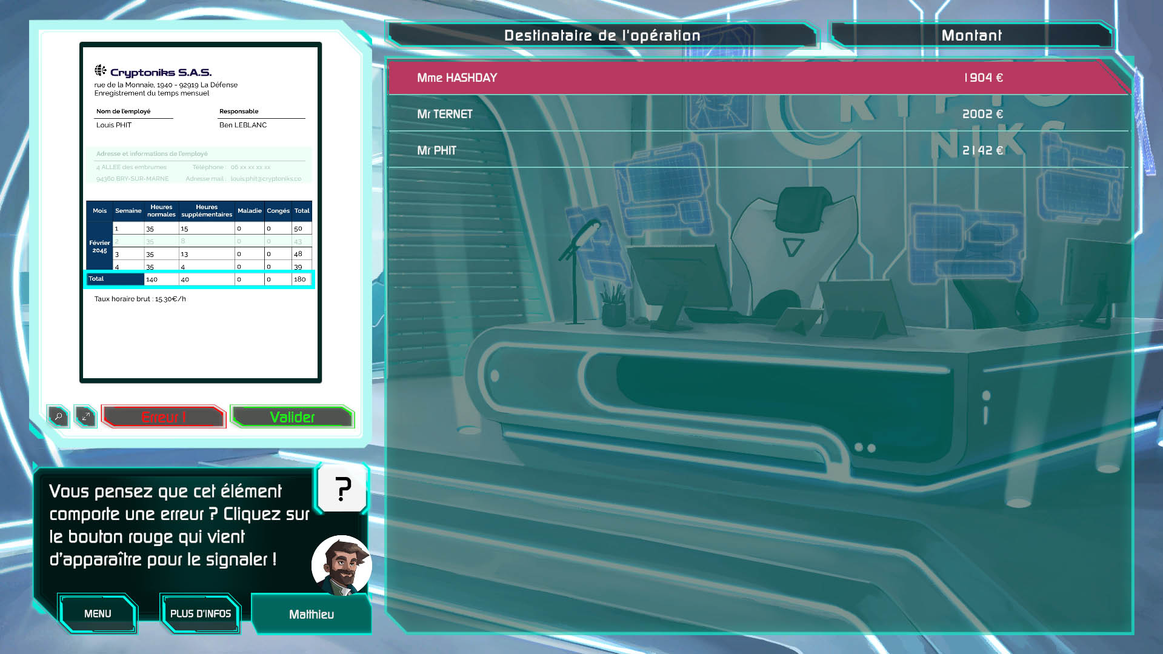Viewport: 1163px width, 654px height.
Task: Click the magnifier zoom icon under the document
Action: pyautogui.click(x=59, y=417)
